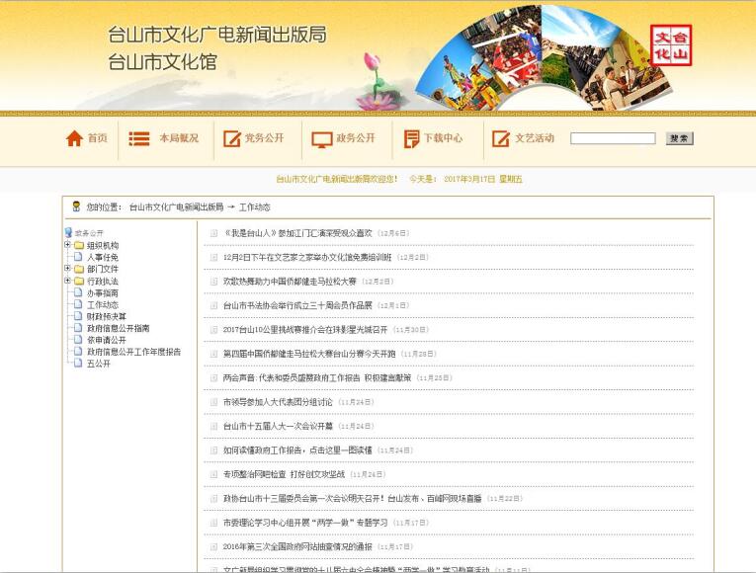Screen dimensions: 756x573
Task: Click the list icon for 本局概况
Action: pyautogui.click(x=139, y=138)
